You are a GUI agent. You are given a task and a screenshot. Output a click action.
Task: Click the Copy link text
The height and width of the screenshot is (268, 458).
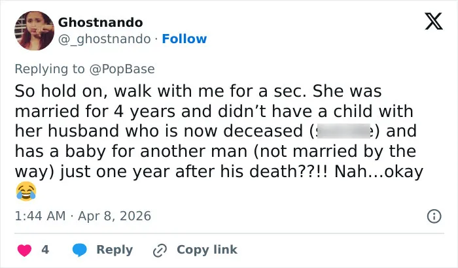[207, 250]
